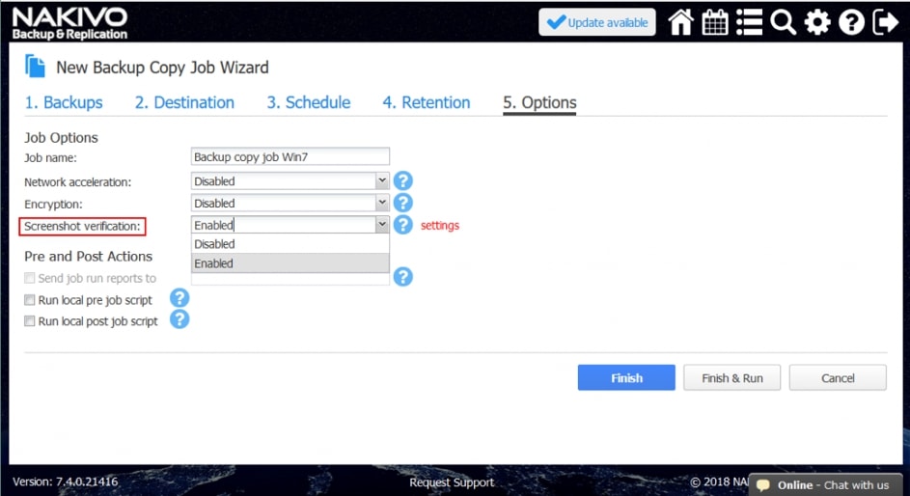Open the settings gear icon

point(817,22)
